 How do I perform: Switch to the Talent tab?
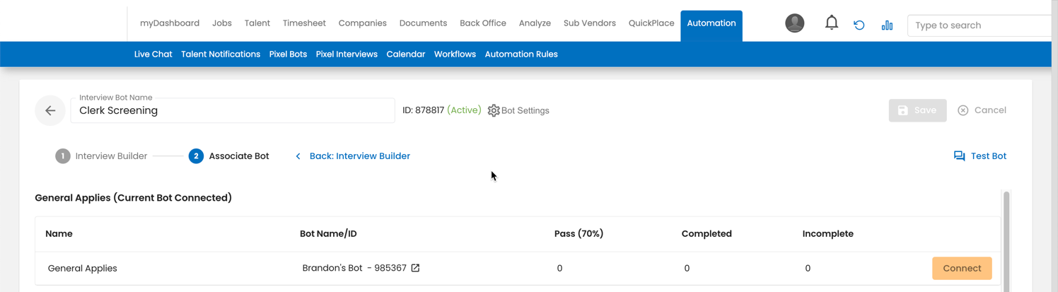click(257, 23)
